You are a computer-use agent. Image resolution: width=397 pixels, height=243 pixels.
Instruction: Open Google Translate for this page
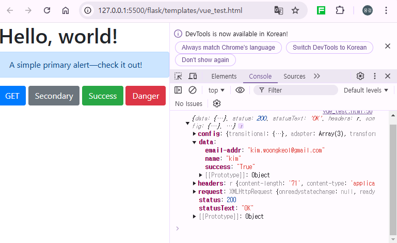click(x=278, y=10)
